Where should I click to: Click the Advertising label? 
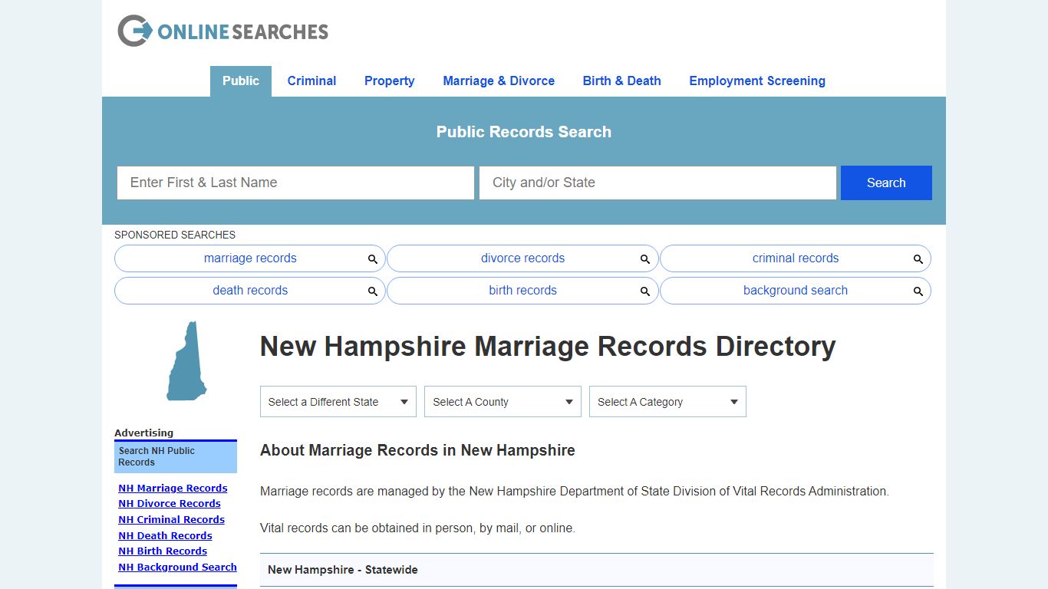tap(144, 433)
